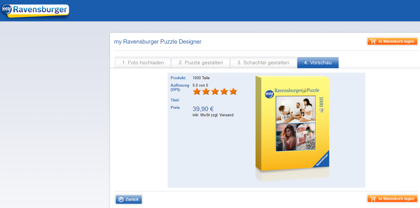Click the back arrow icon beside Zurück
This screenshot has height=208, width=420.
coord(121,199)
